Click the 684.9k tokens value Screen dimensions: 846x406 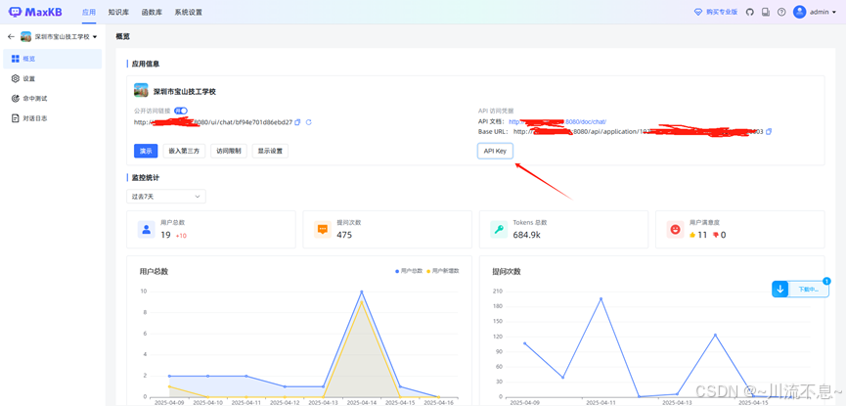[x=528, y=235]
